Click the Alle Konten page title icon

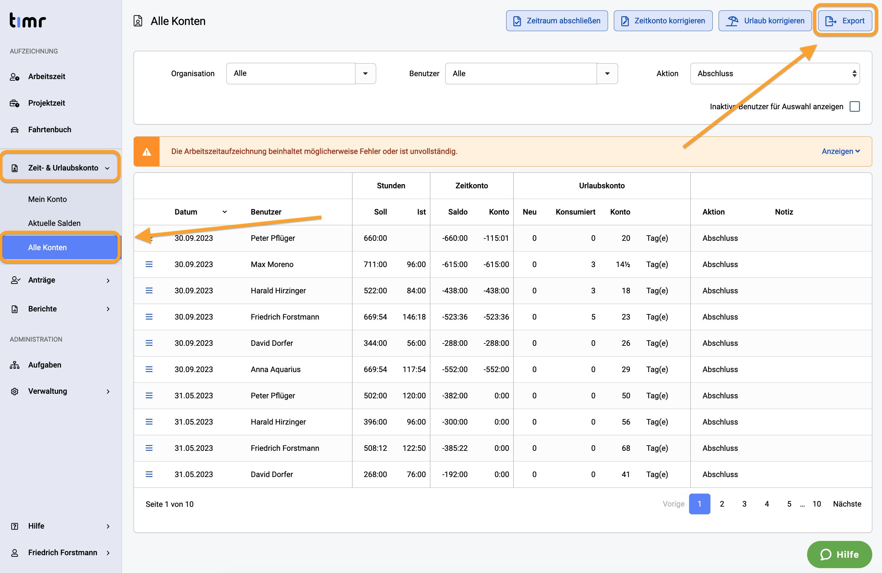click(x=138, y=21)
